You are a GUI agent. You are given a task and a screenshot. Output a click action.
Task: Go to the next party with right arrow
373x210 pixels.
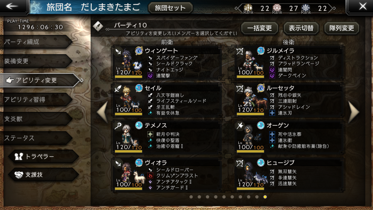[354, 112]
